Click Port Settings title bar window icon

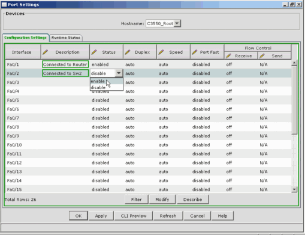click(4, 5)
